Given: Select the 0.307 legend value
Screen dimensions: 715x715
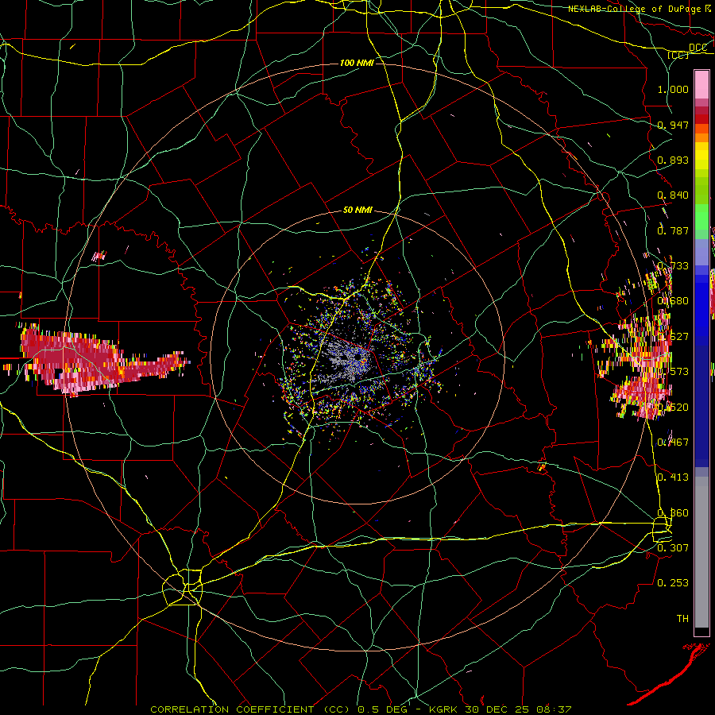Looking at the screenshot, I should [673, 547].
